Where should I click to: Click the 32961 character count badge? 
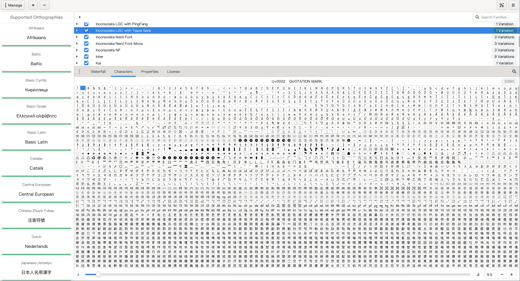click(x=509, y=81)
